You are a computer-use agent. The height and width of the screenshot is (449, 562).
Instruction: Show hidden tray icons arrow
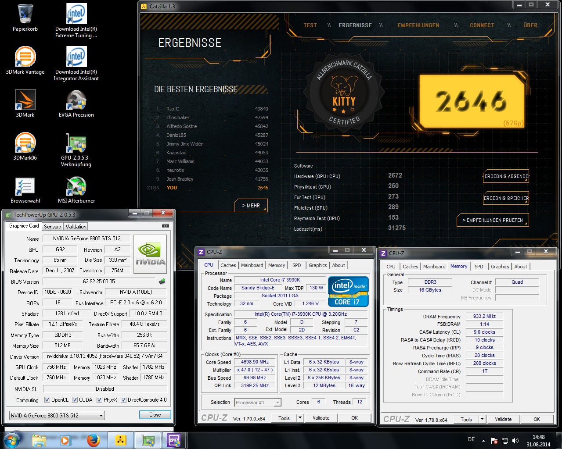pos(483,440)
